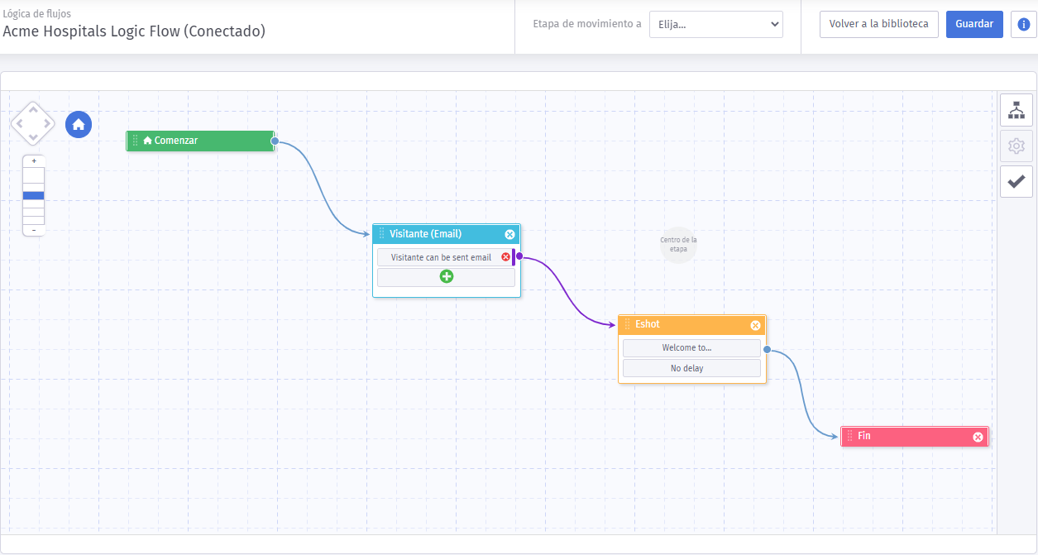Viewport: 1038px width, 555px height.
Task: Select the 'Welcome to...' eshot field
Action: [691, 348]
